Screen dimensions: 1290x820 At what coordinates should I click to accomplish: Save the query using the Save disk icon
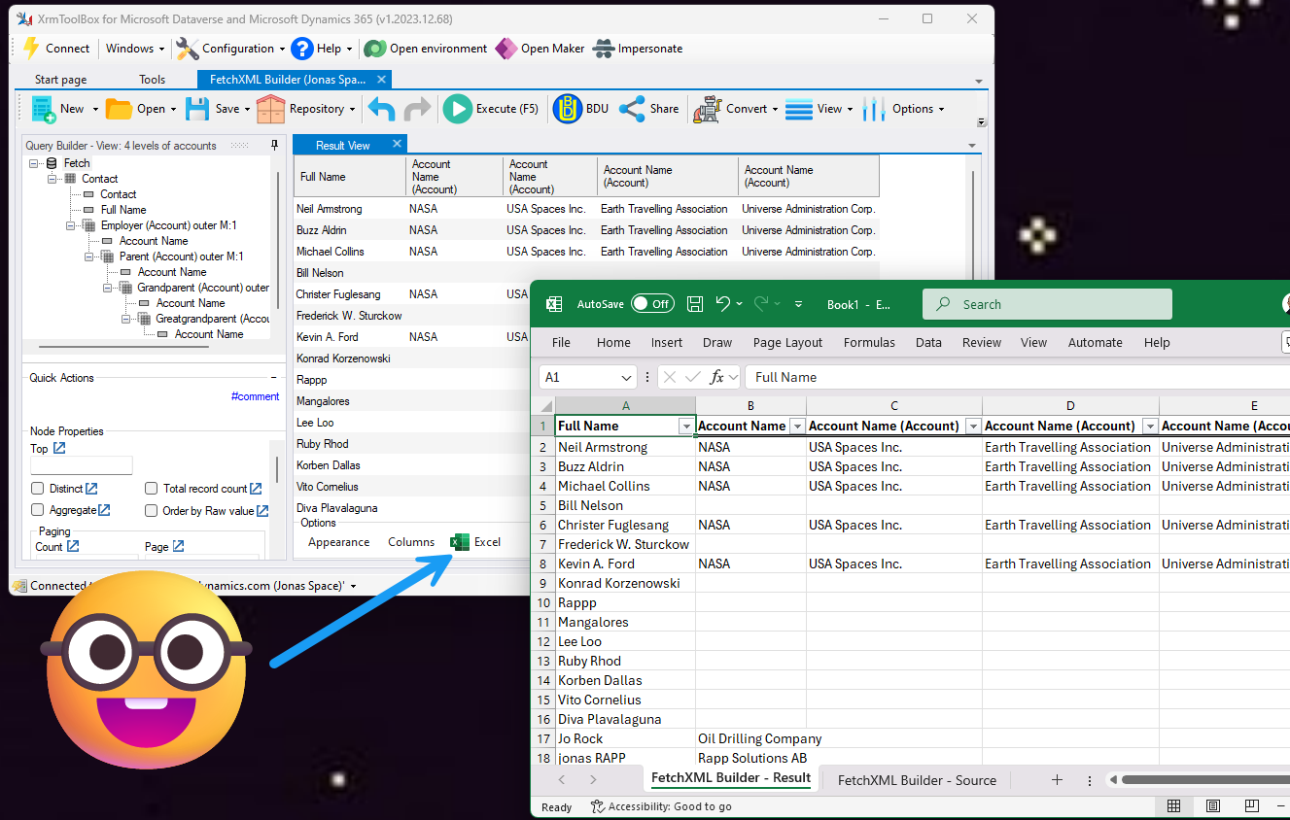click(x=197, y=109)
